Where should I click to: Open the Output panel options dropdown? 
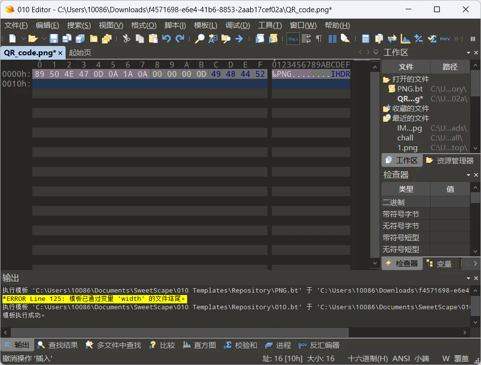coord(468,278)
